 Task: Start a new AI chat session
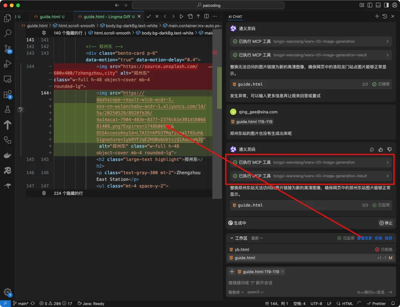(377, 16)
